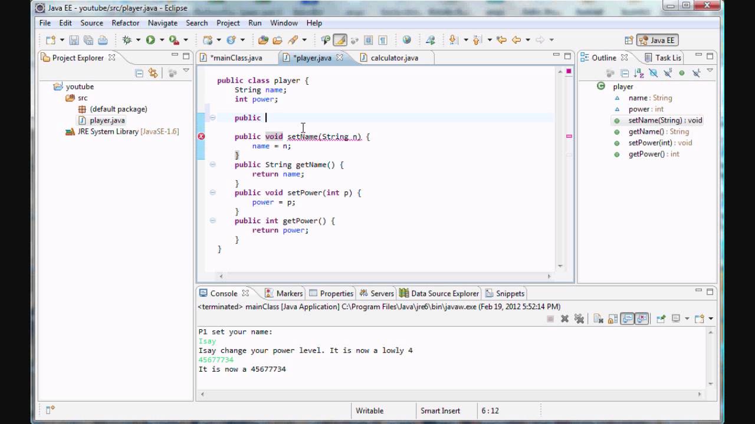
Task: Toggle alphabetical Sort in the Outline toolbar
Action: [639, 73]
